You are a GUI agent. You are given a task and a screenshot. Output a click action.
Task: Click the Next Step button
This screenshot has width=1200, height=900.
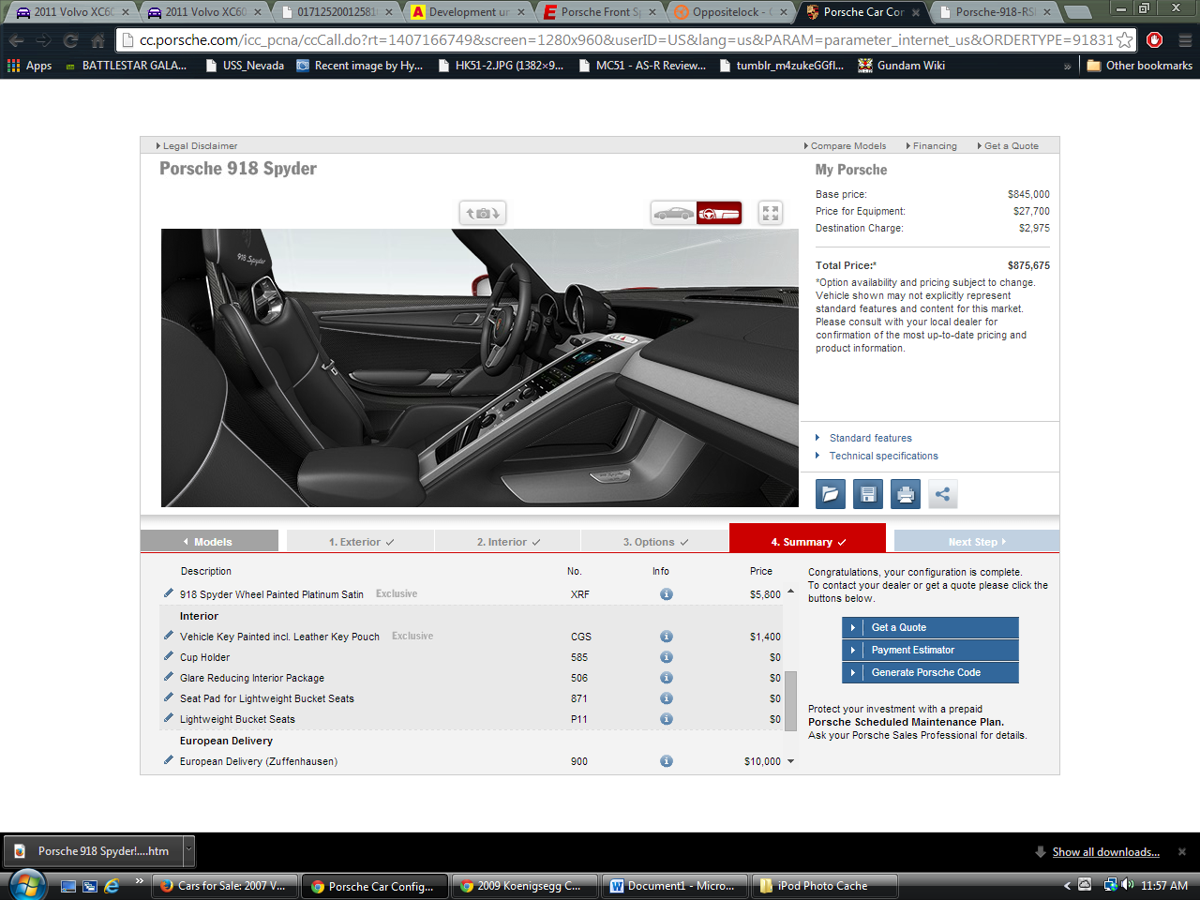[x=977, y=541]
